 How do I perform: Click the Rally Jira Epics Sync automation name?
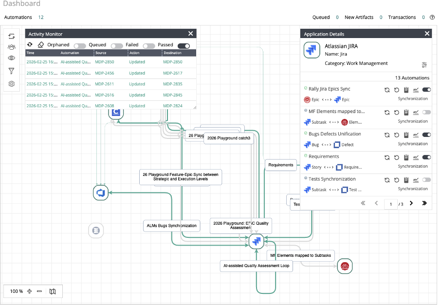[x=330, y=89]
